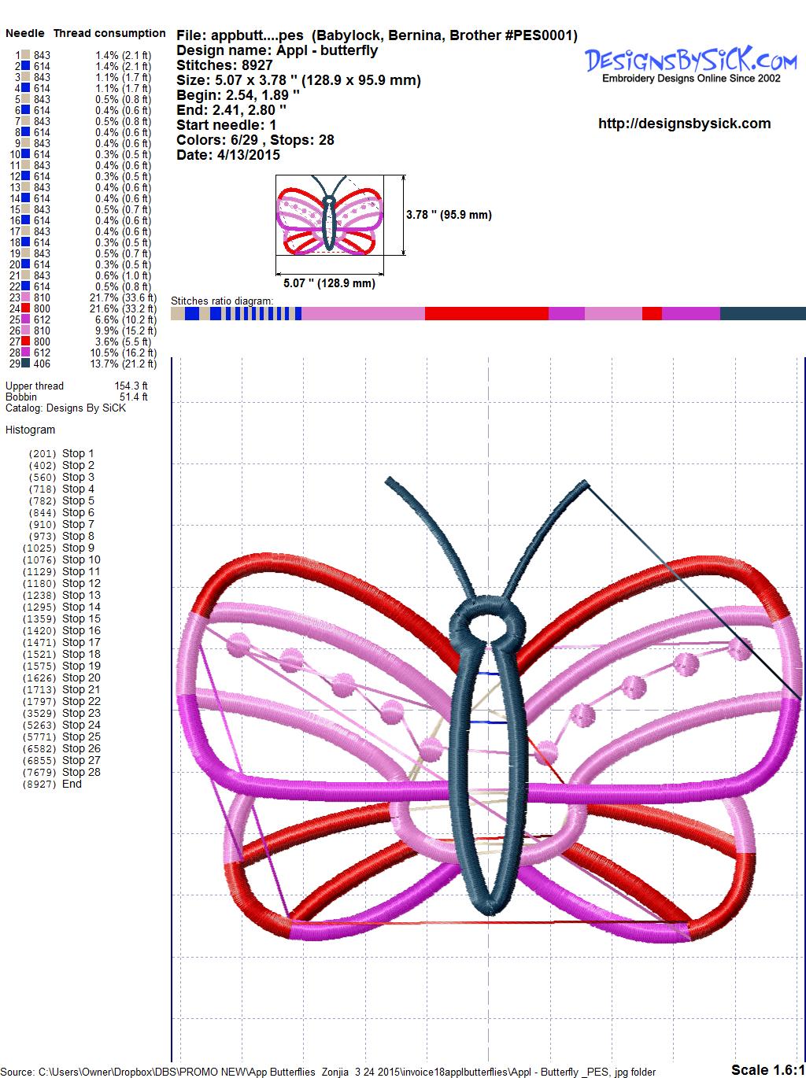Select needle 24 red color swatch

point(26,308)
